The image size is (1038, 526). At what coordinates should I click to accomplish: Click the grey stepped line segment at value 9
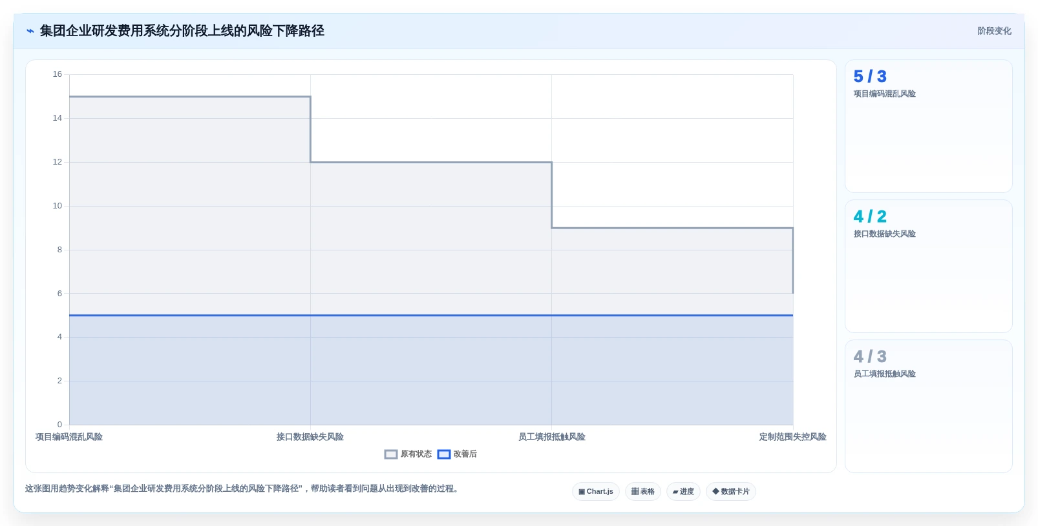click(672, 228)
